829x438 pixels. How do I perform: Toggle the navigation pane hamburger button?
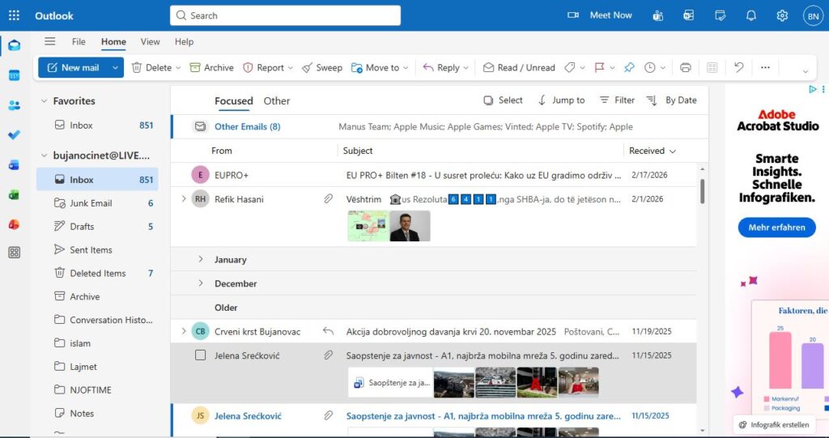(50, 41)
